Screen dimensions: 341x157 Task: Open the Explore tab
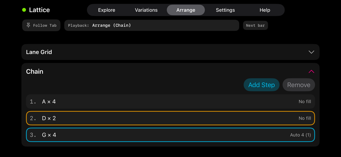[107, 10]
